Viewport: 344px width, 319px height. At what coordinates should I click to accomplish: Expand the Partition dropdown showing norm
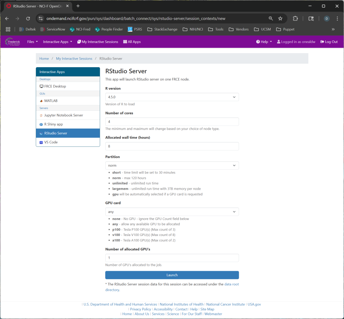172,165
